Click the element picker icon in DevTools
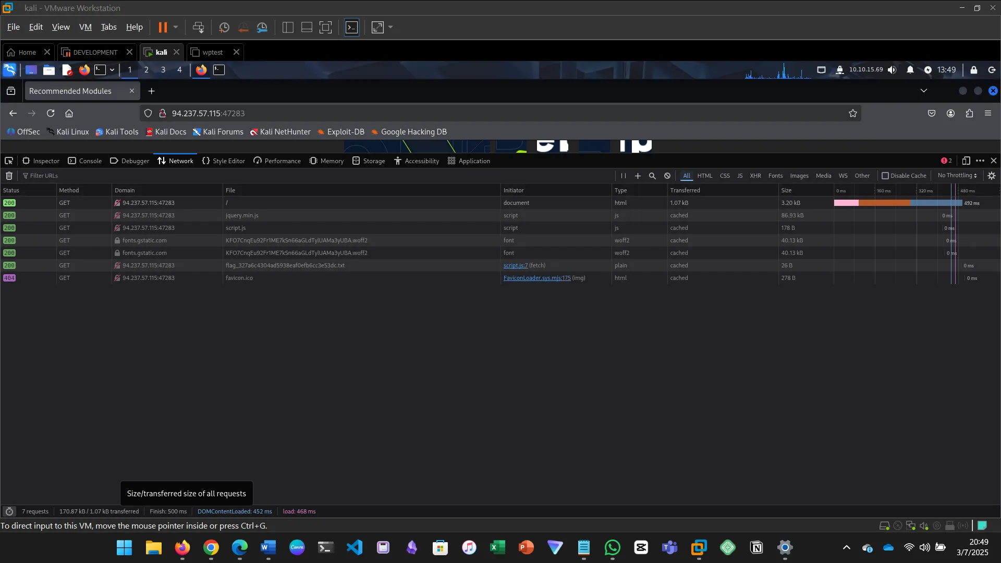Viewport: 1001px width, 563px height. [9, 161]
